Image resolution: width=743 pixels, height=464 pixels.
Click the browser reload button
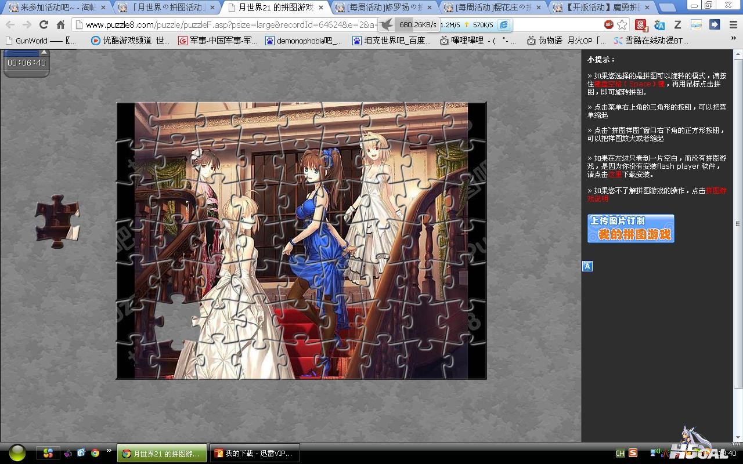pyautogui.click(x=44, y=25)
